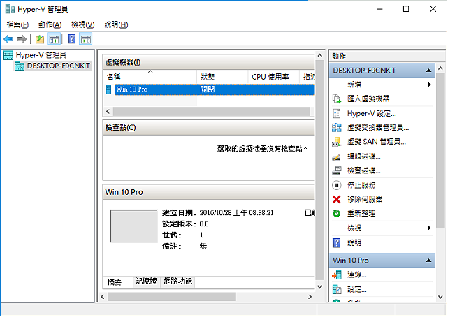Viewport: 450px width, 322px height.
Task: Click the VM list horizontal scrollbar
Action: (x=211, y=111)
